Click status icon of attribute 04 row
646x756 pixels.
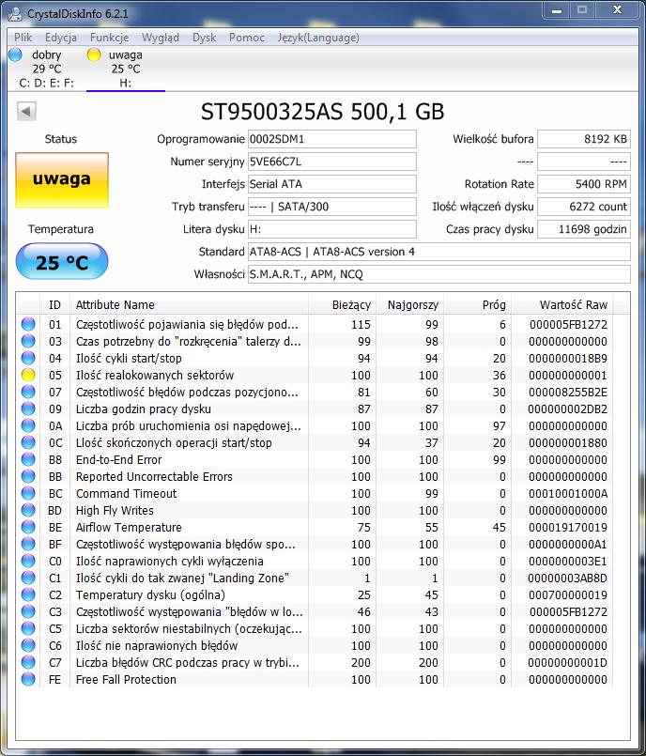(x=28, y=358)
